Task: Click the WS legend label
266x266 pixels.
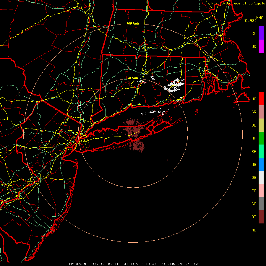Action: click(x=254, y=165)
